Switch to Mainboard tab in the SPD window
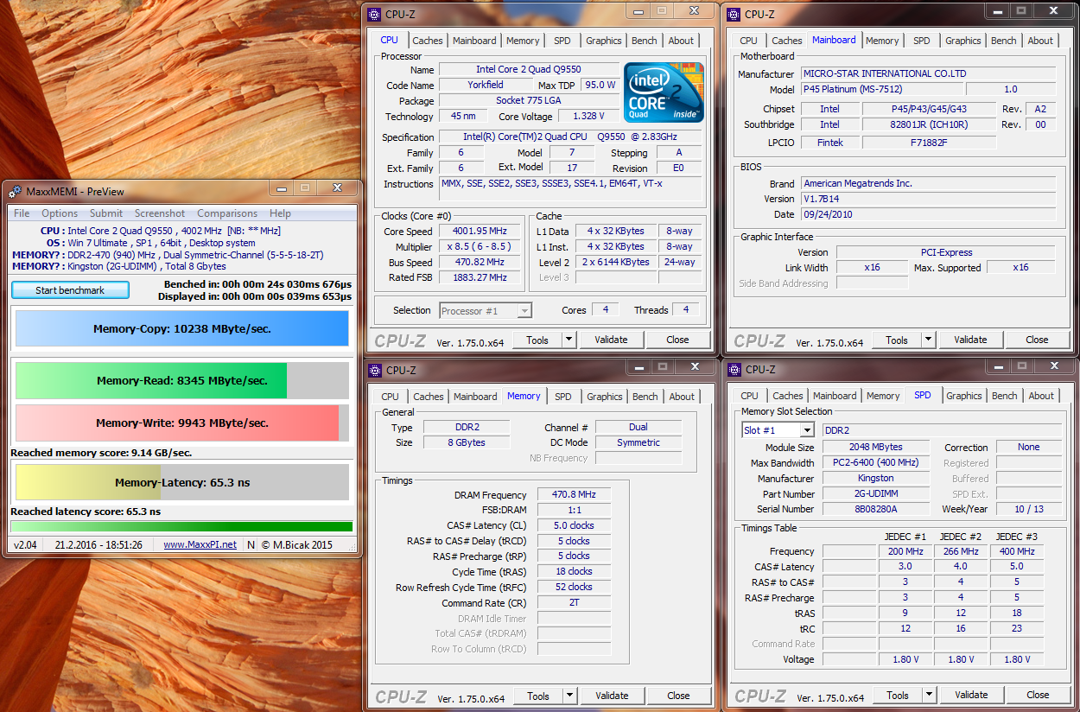The image size is (1080, 712). click(835, 396)
